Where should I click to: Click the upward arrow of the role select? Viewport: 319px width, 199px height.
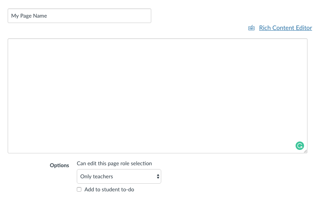158,175
